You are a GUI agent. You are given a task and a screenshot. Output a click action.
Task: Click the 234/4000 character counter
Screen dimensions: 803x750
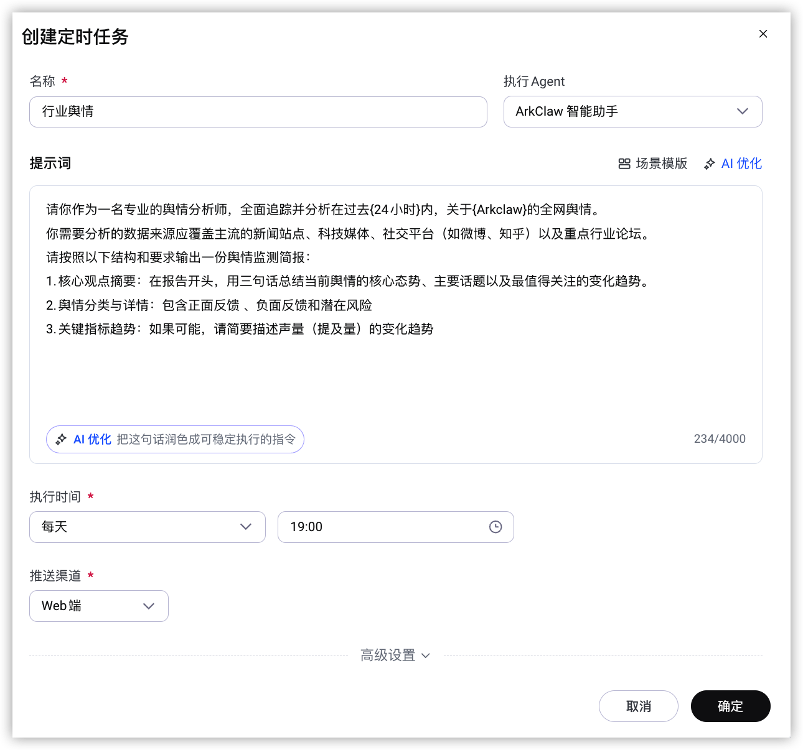pos(720,438)
